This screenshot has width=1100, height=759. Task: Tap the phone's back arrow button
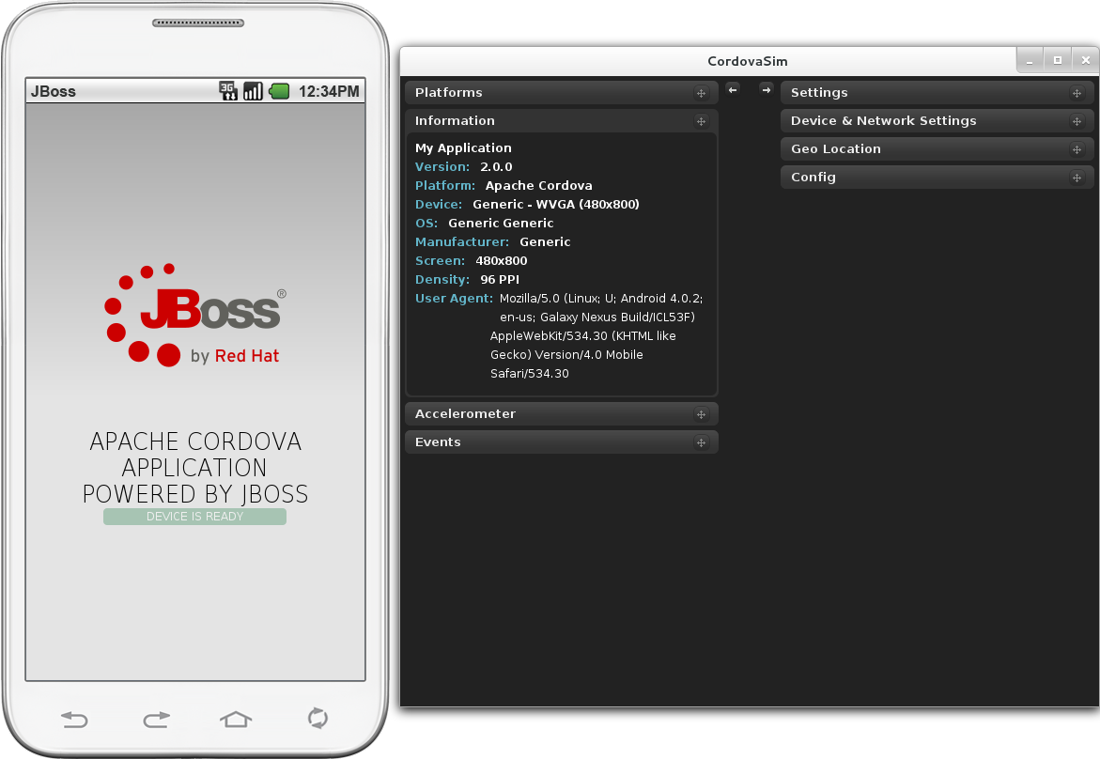pos(74,719)
